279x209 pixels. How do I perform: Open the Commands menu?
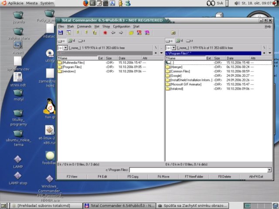pos(84,27)
